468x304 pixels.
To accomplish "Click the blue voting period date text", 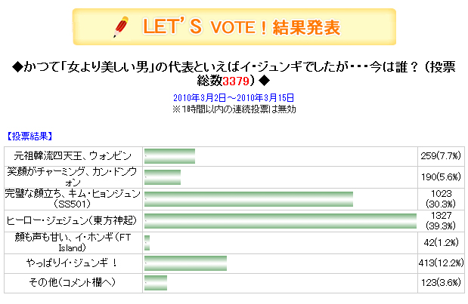I will pos(234,97).
